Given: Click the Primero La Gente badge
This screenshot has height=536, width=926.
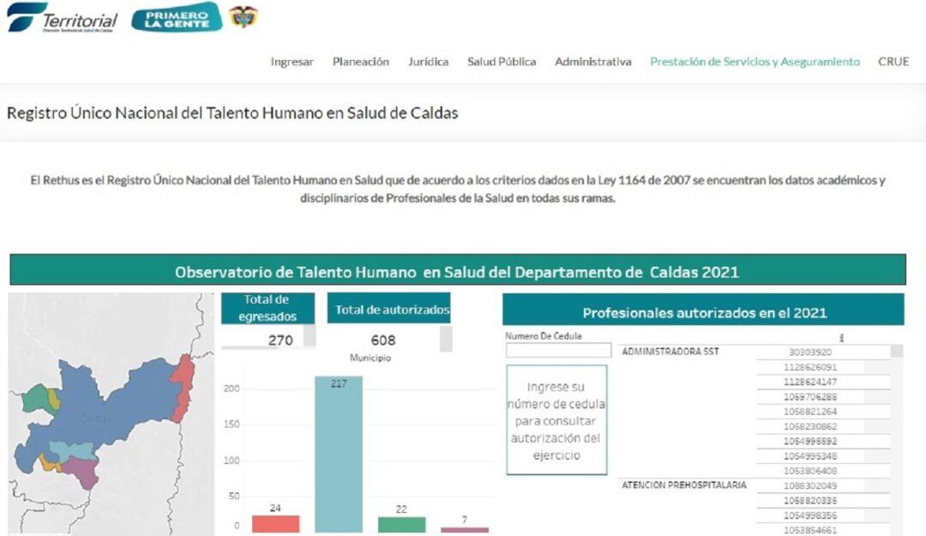Looking at the screenshot, I should 176,15.
